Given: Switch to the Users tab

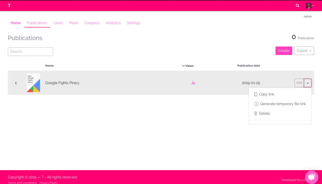Looking at the screenshot, I should (x=58, y=23).
